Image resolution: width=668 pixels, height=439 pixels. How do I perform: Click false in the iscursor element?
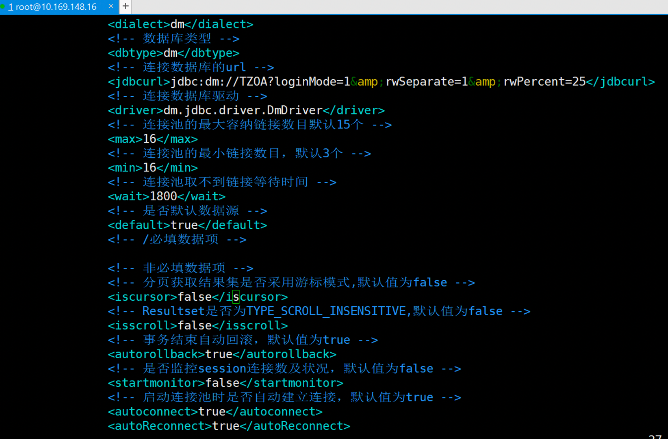[194, 296]
